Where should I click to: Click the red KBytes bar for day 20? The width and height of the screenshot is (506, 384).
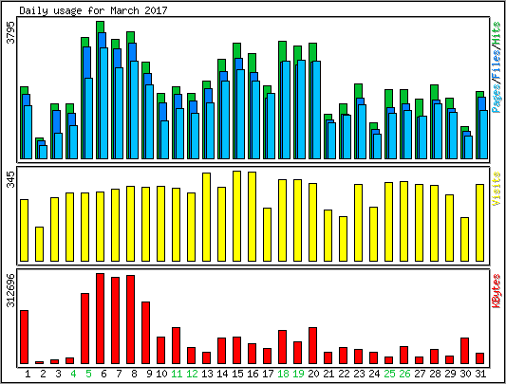pyautogui.click(x=312, y=346)
